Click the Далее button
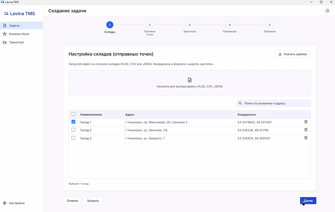Image resolution: width=335 pixels, height=212 pixels. (308, 201)
